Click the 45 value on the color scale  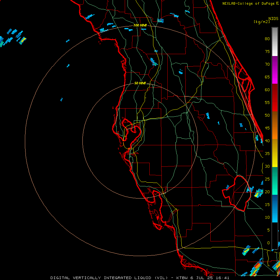click(x=267, y=128)
